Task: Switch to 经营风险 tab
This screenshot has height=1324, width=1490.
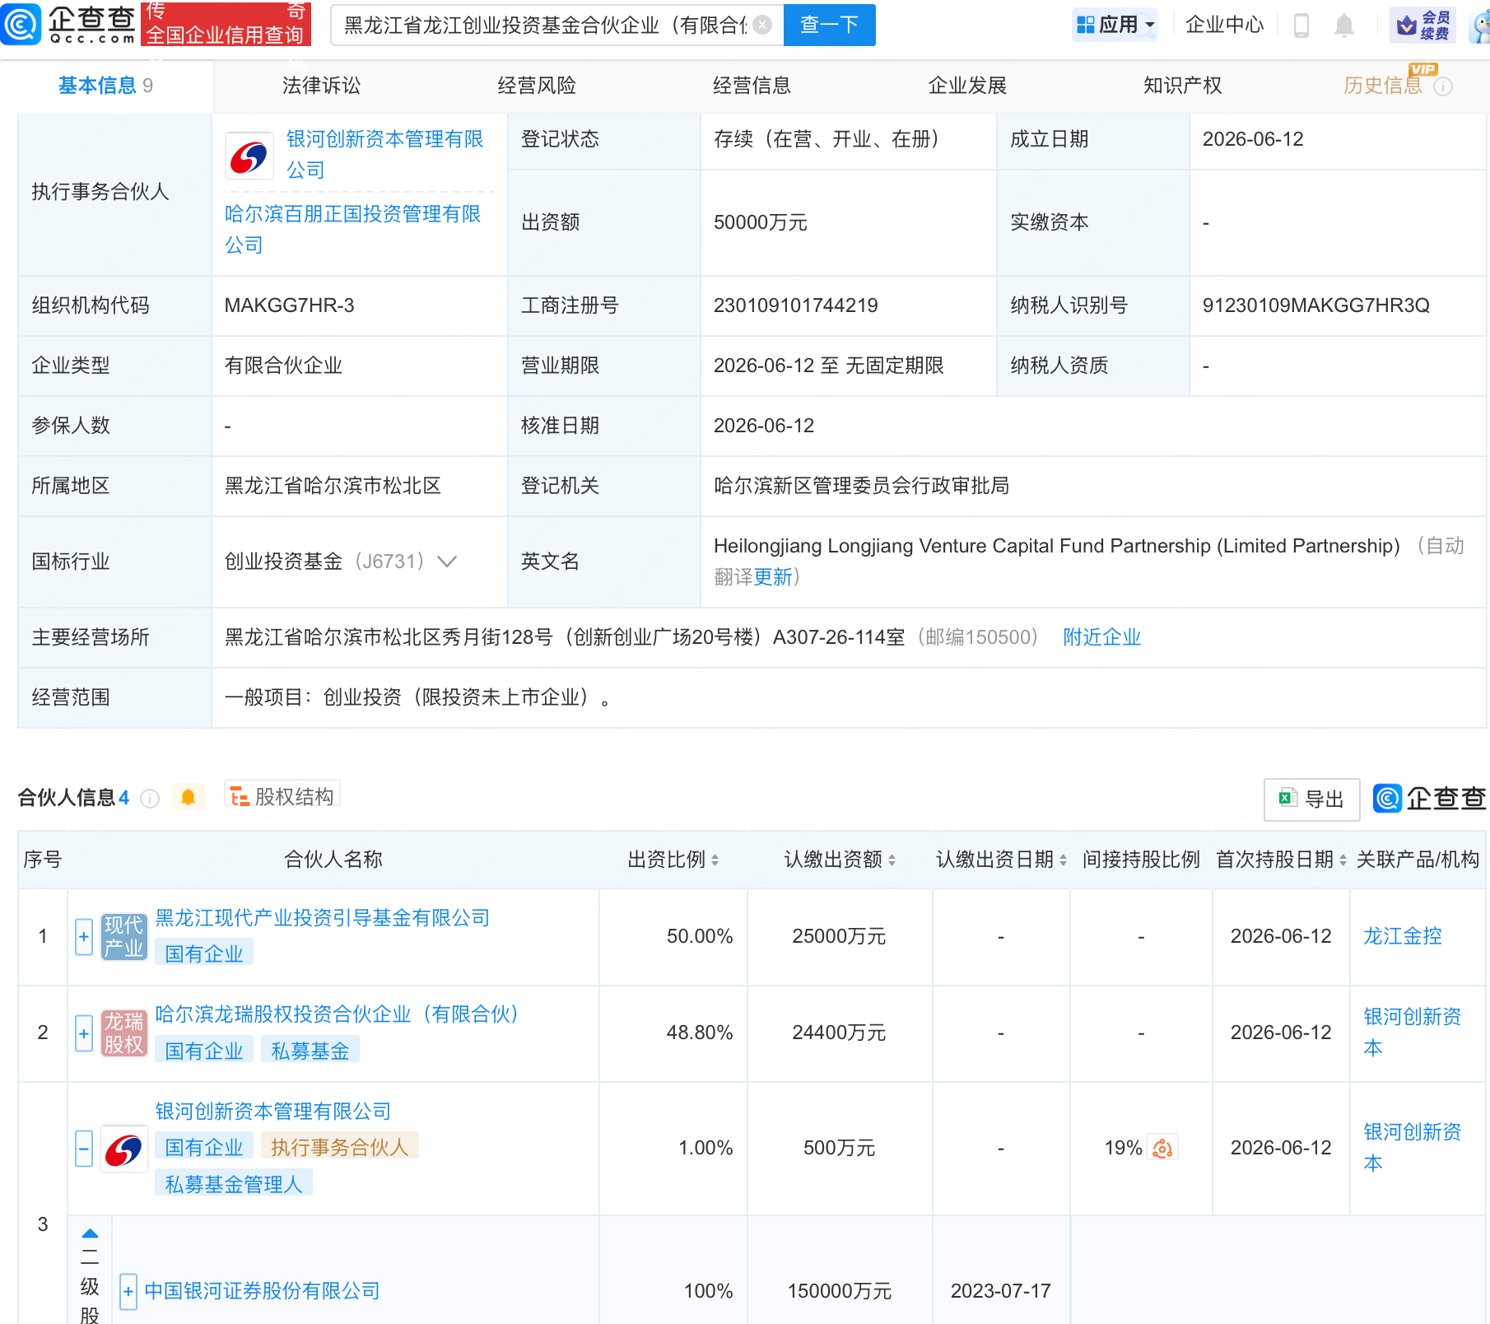Action: [537, 86]
